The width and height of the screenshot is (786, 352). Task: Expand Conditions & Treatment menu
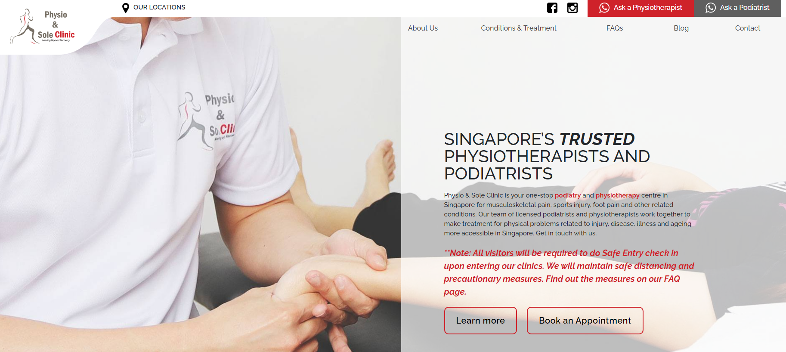click(519, 28)
